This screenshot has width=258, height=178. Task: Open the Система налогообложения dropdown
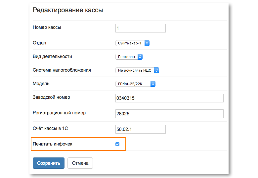pyautogui.click(x=137, y=70)
